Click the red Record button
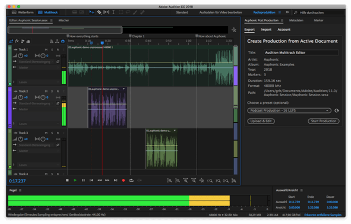Screen dimensions: 351x224 [124, 180]
